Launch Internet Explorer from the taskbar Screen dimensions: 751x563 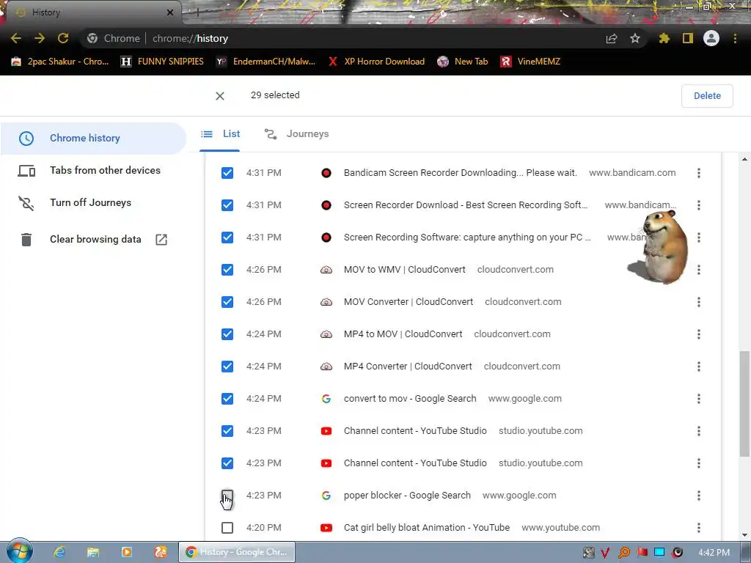[x=59, y=552]
